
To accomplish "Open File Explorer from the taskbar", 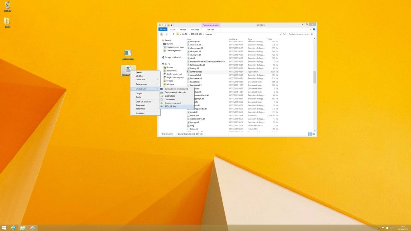I will (23, 228).
